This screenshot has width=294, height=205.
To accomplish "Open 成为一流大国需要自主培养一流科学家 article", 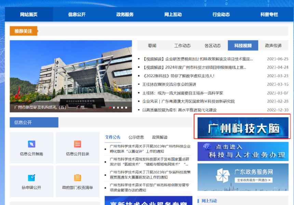I will pyautogui.click(x=183, y=93).
